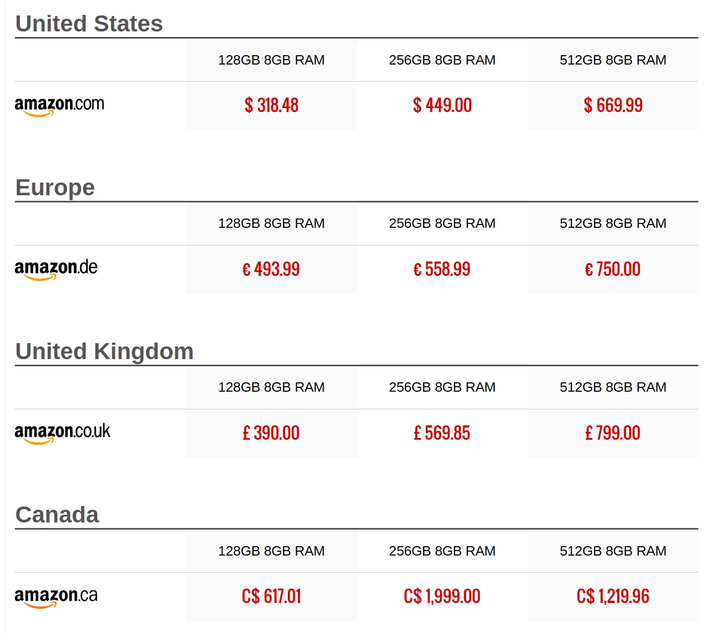Click the amazon.co.uk store logo
Screen dimensions: 706x635
tap(62, 433)
